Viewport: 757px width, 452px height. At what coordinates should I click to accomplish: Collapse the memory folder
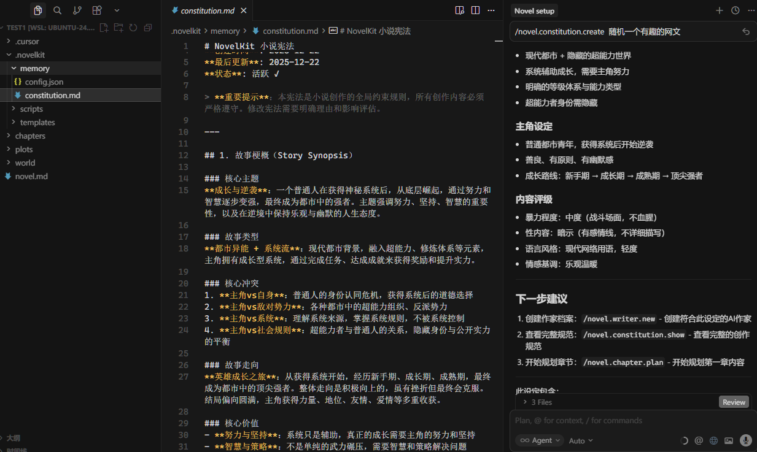click(80, 69)
